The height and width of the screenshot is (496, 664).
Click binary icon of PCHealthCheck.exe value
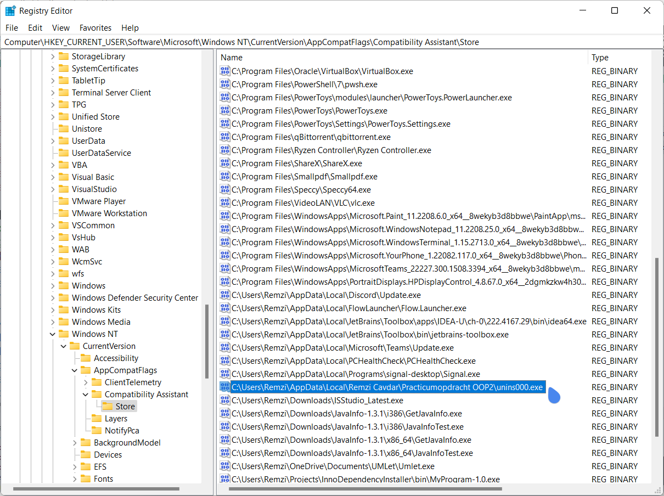[225, 361]
